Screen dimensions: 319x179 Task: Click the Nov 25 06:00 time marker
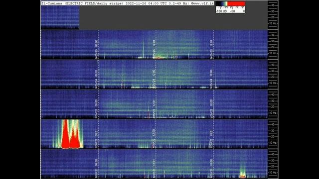click(96, 49)
